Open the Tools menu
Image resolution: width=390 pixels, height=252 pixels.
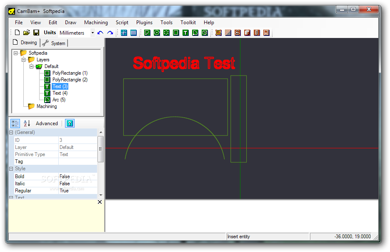[x=166, y=23]
